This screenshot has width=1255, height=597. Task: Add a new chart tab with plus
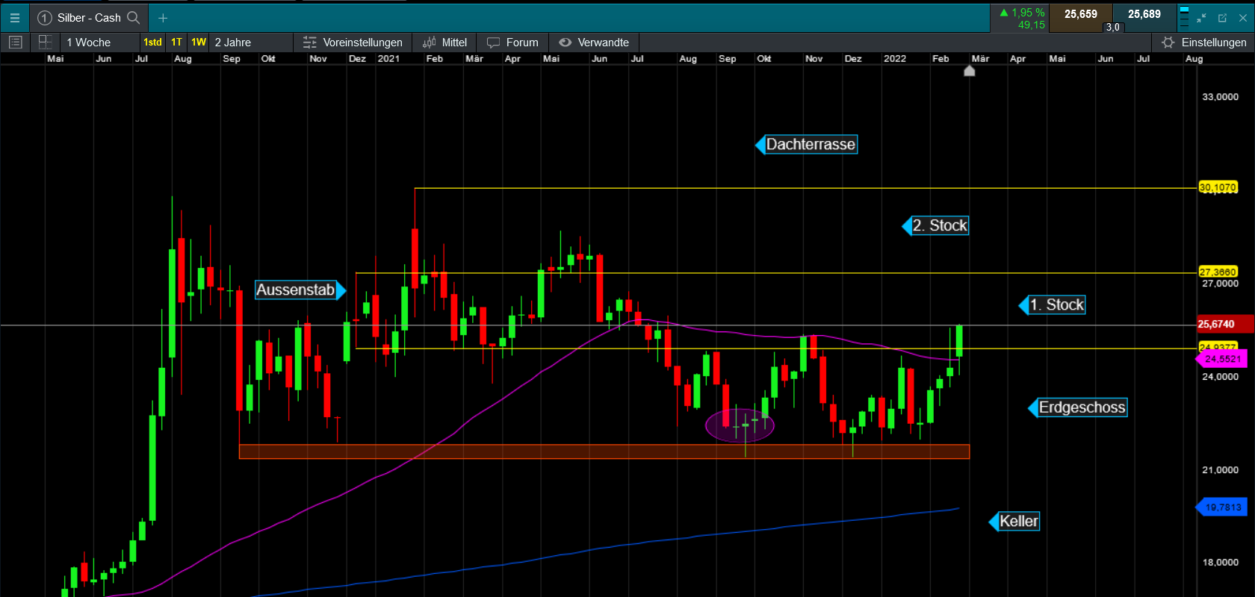pos(163,18)
